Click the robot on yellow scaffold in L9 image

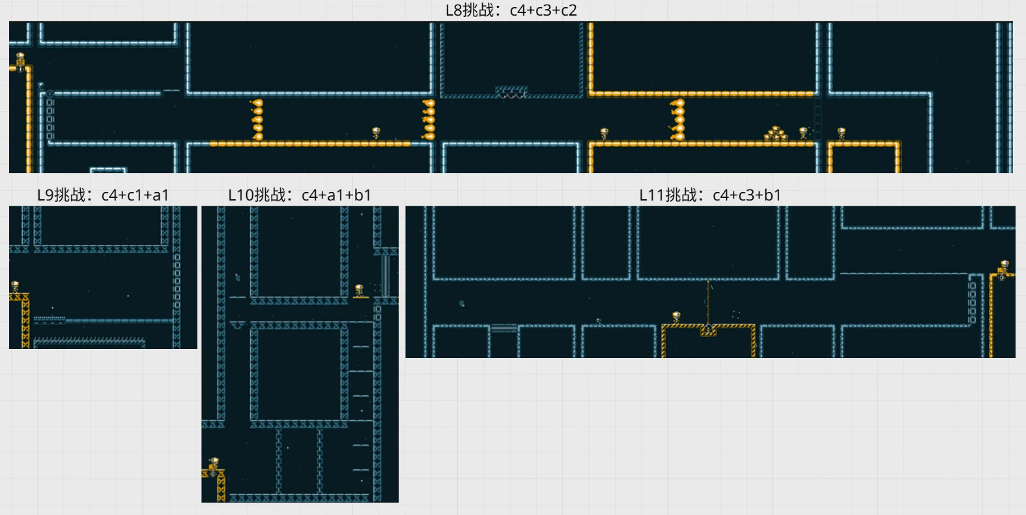point(15,287)
